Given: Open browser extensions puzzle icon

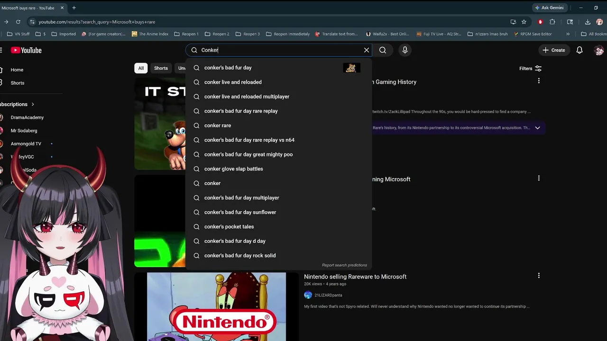Looking at the screenshot, I should click(x=552, y=22).
